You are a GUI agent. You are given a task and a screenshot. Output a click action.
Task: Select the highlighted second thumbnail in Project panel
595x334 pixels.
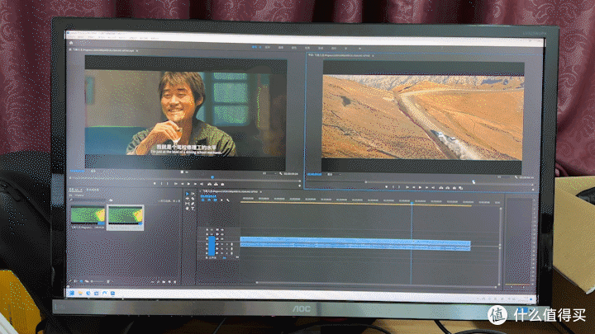(x=126, y=218)
